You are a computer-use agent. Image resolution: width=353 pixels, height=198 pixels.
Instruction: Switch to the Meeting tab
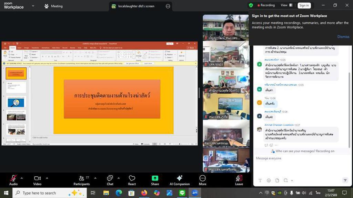pos(53,6)
